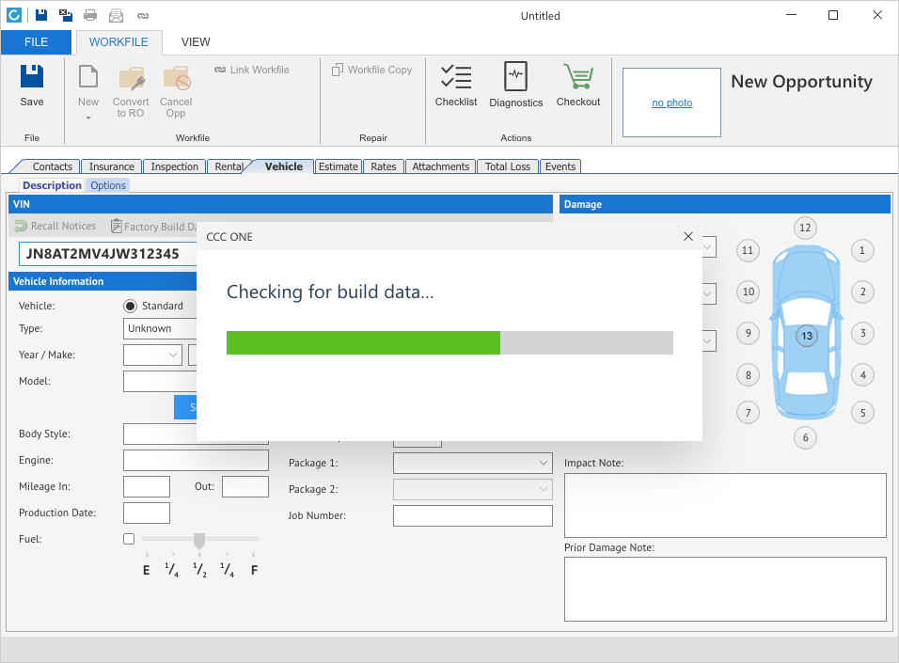
Task: Open Factory Build Data
Action: 153,227
